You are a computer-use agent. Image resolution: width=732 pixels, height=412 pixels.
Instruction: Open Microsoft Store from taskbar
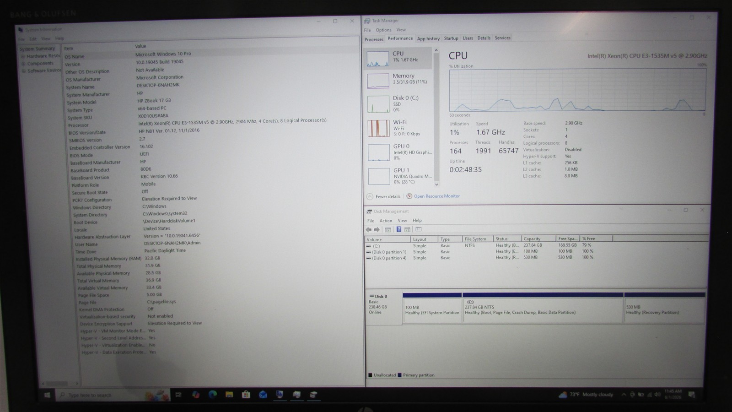coord(246,394)
